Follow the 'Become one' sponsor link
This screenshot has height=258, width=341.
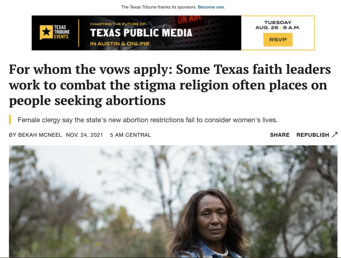click(x=211, y=7)
